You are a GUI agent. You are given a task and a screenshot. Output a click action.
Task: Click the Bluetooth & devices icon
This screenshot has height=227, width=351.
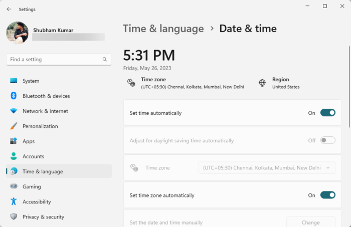14,96
